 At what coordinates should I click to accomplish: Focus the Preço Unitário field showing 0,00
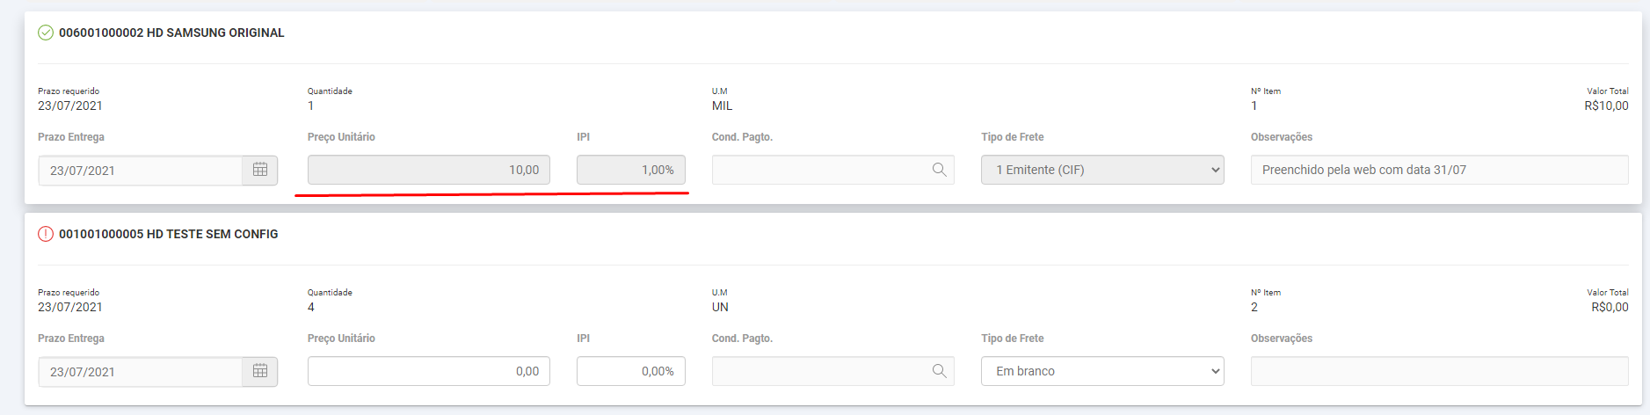coord(428,371)
